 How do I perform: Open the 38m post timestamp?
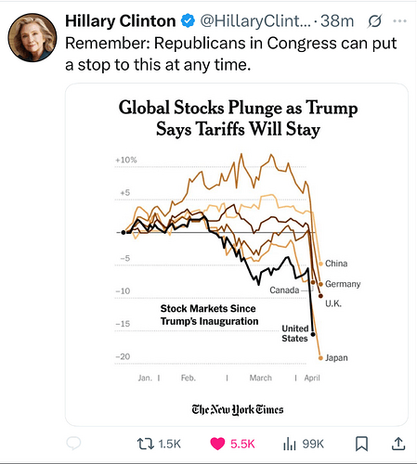pyautogui.click(x=337, y=21)
